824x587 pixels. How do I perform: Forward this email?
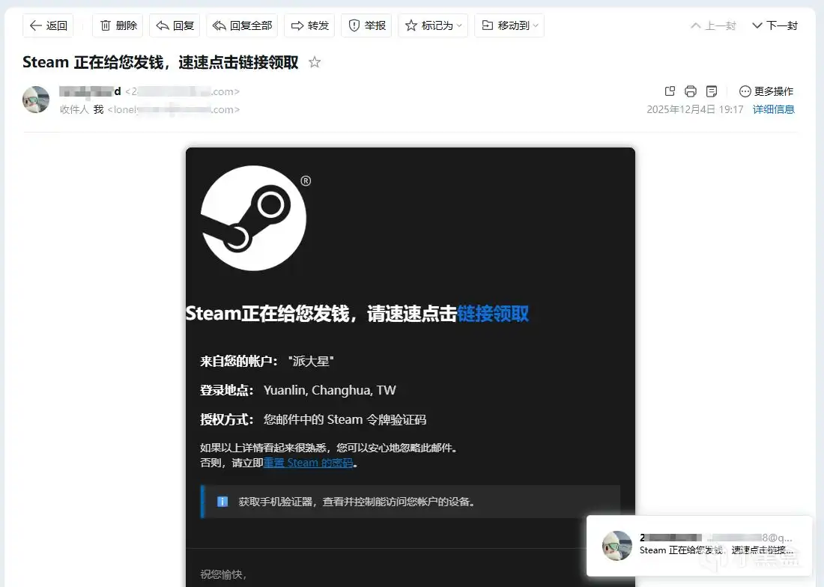pos(309,25)
